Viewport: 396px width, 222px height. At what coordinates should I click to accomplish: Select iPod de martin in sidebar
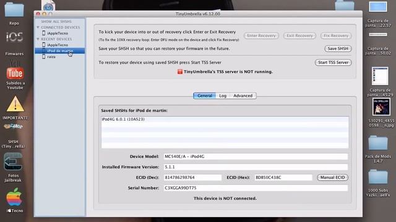click(59, 51)
